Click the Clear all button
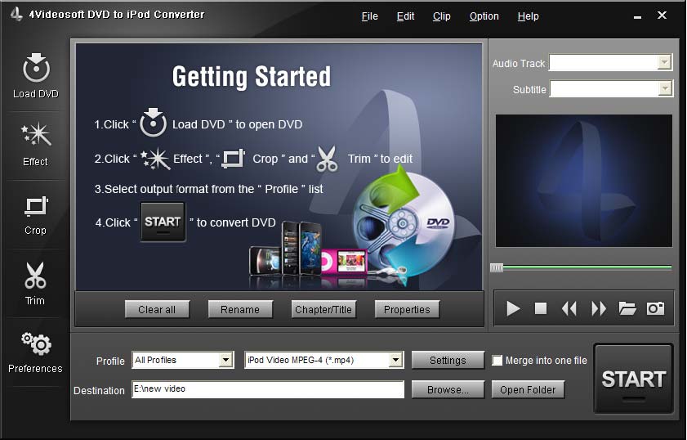This screenshot has width=687, height=440. [x=157, y=309]
